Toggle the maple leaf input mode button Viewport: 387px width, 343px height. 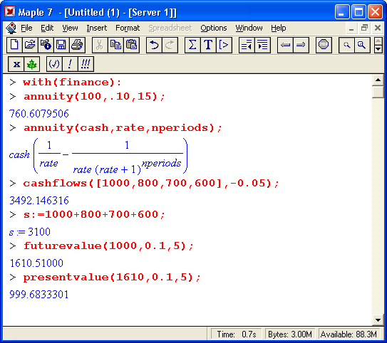click(x=31, y=64)
